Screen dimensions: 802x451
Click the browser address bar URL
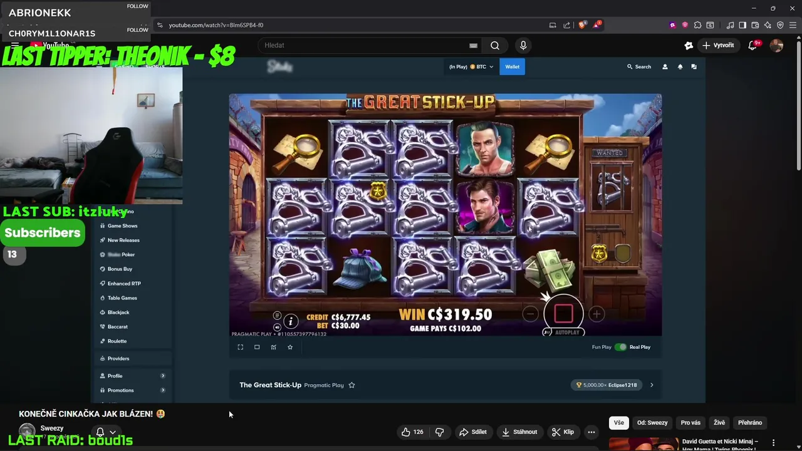click(216, 25)
